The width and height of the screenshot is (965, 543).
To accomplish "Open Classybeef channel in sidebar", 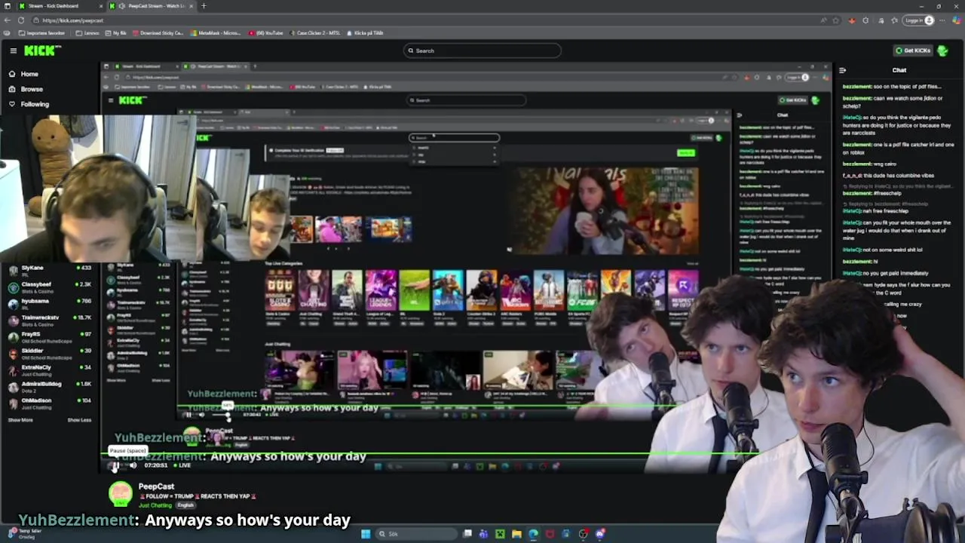I will 50,287.
